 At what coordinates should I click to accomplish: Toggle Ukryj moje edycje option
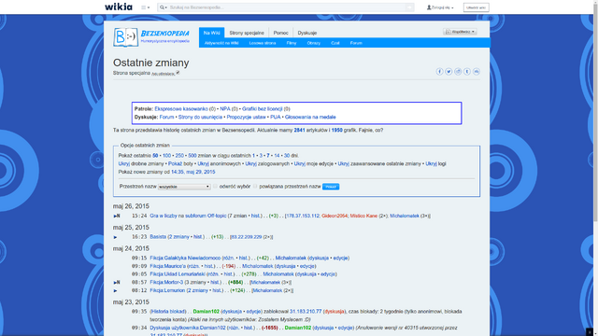[x=300, y=163]
